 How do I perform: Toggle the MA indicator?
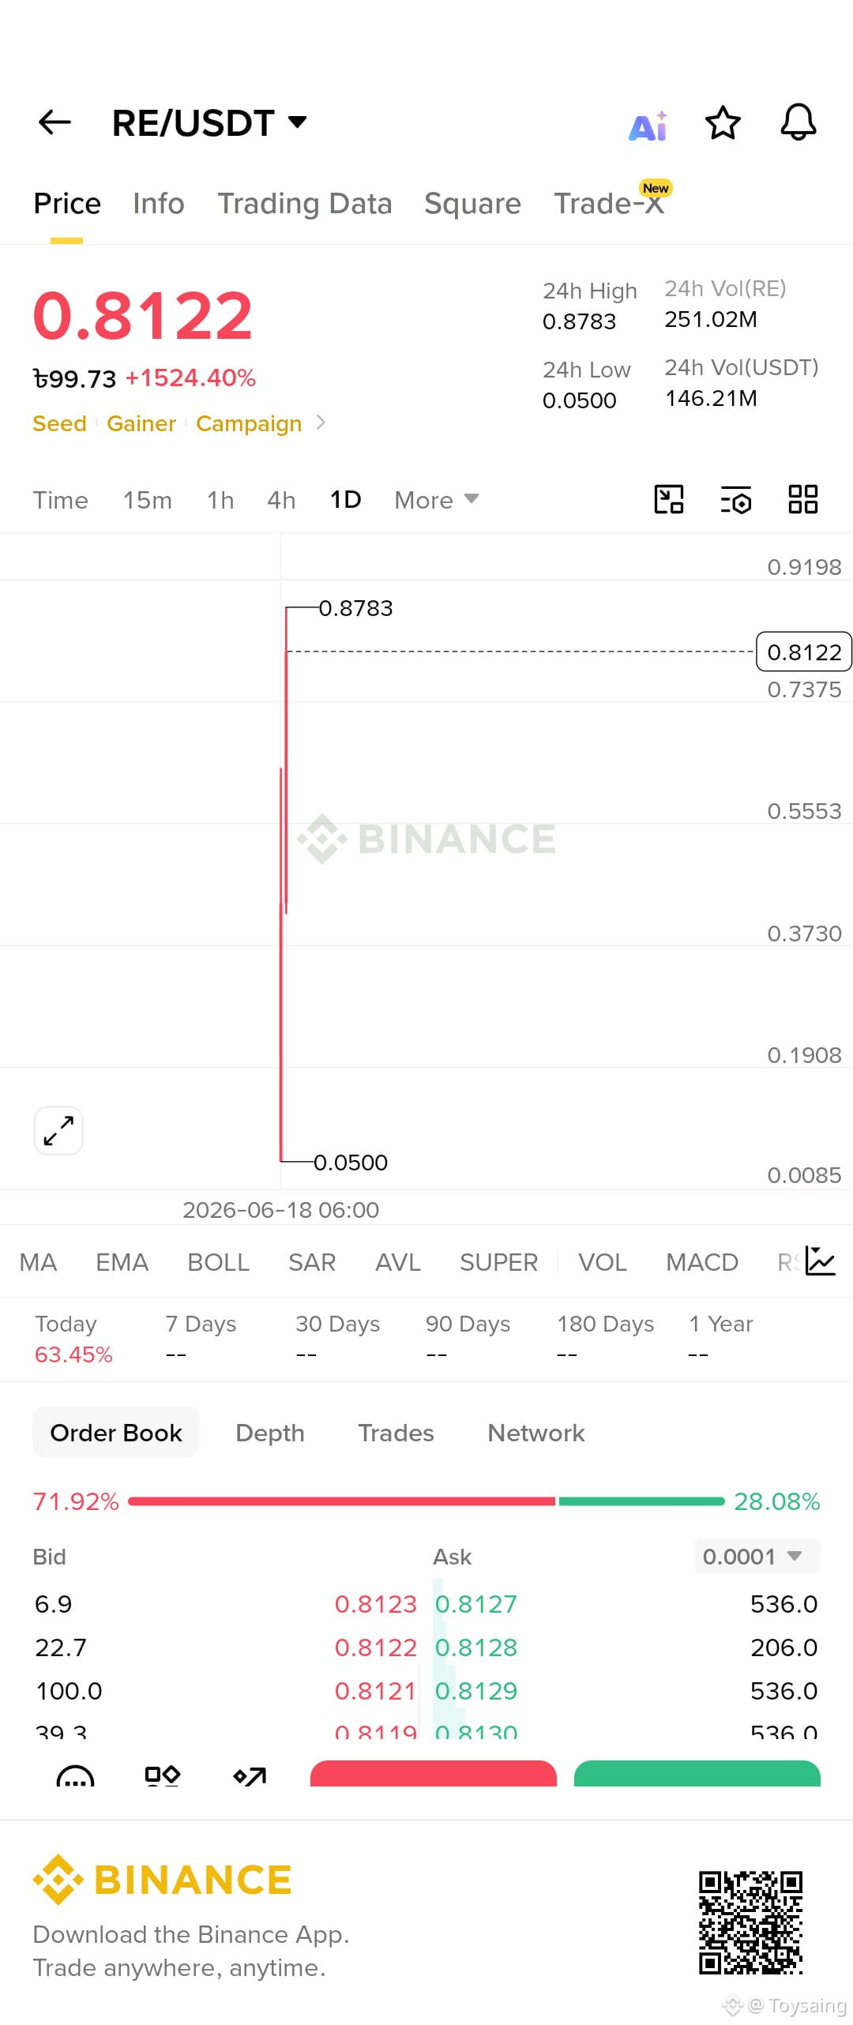[x=38, y=1262]
